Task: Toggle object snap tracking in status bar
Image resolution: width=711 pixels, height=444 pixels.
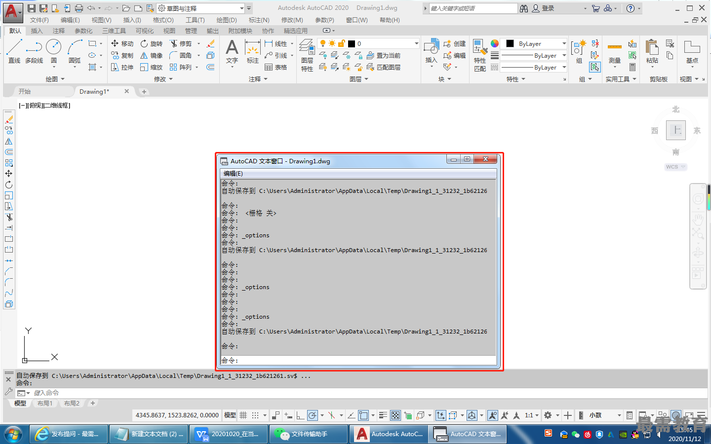Action: click(351, 415)
